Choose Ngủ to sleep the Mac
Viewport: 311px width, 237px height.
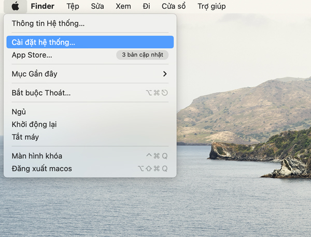point(90,112)
